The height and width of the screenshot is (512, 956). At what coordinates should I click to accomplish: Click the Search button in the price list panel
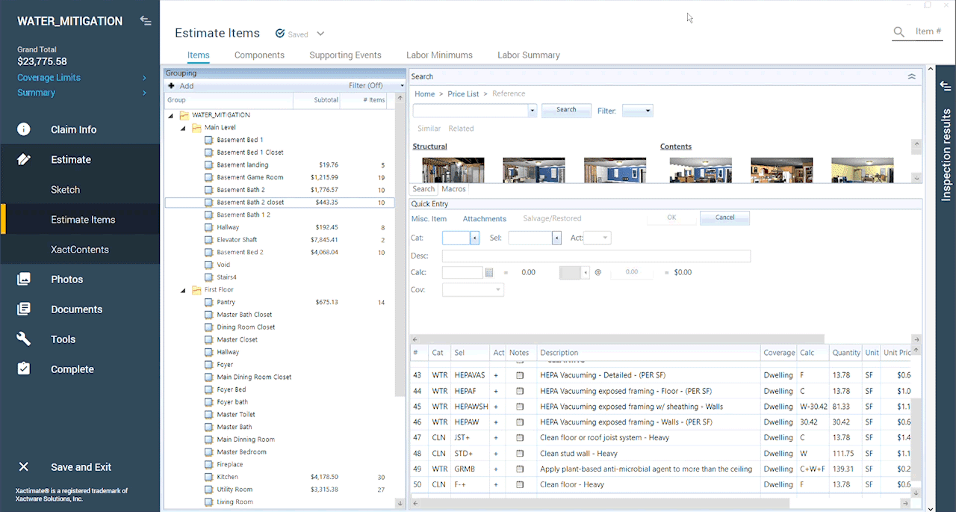click(x=566, y=110)
